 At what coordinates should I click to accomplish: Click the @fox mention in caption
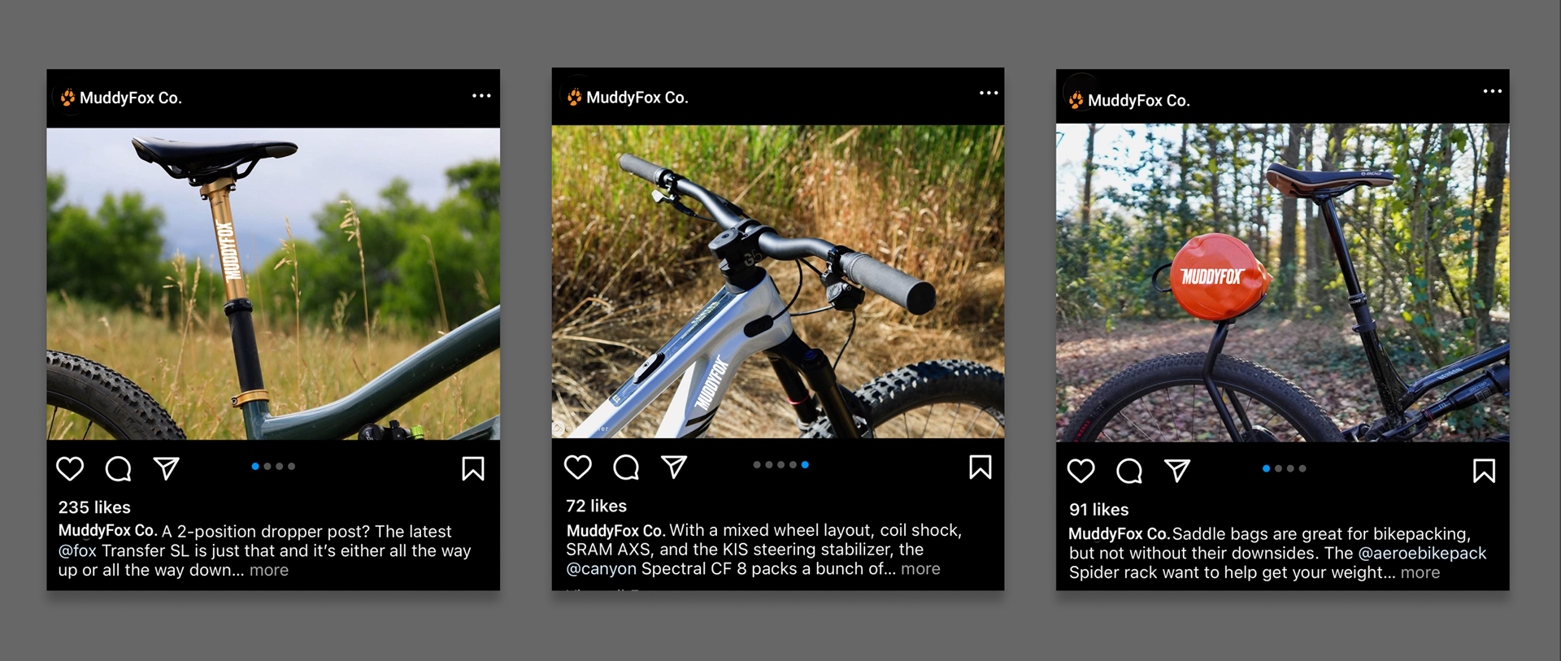point(77,551)
